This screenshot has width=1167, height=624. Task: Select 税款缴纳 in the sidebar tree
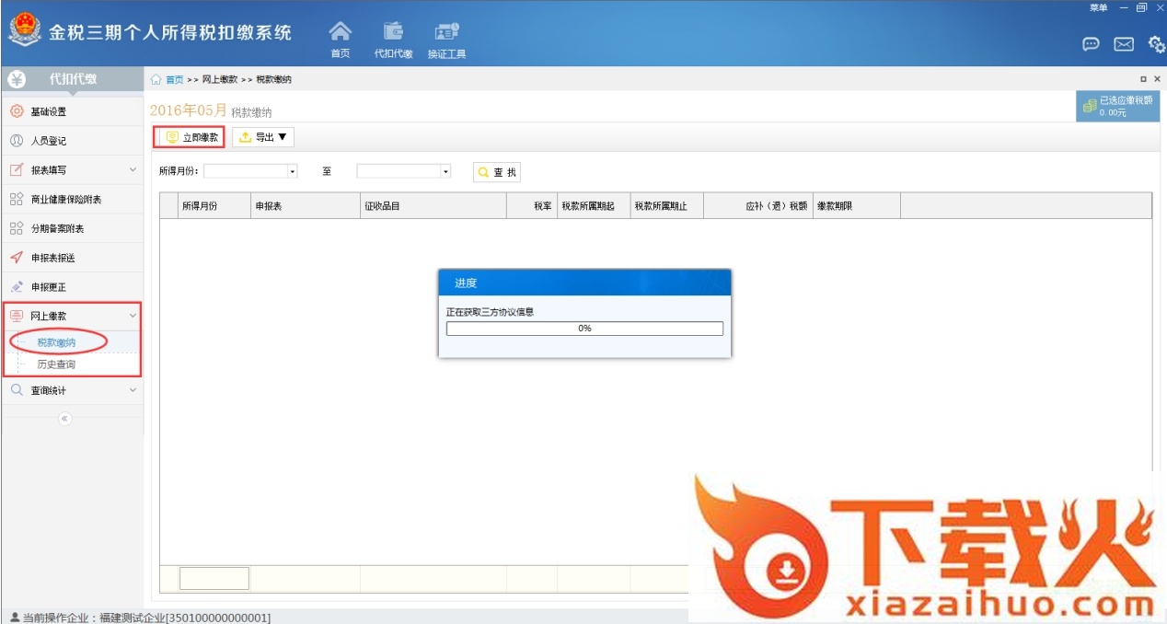pyautogui.click(x=56, y=342)
